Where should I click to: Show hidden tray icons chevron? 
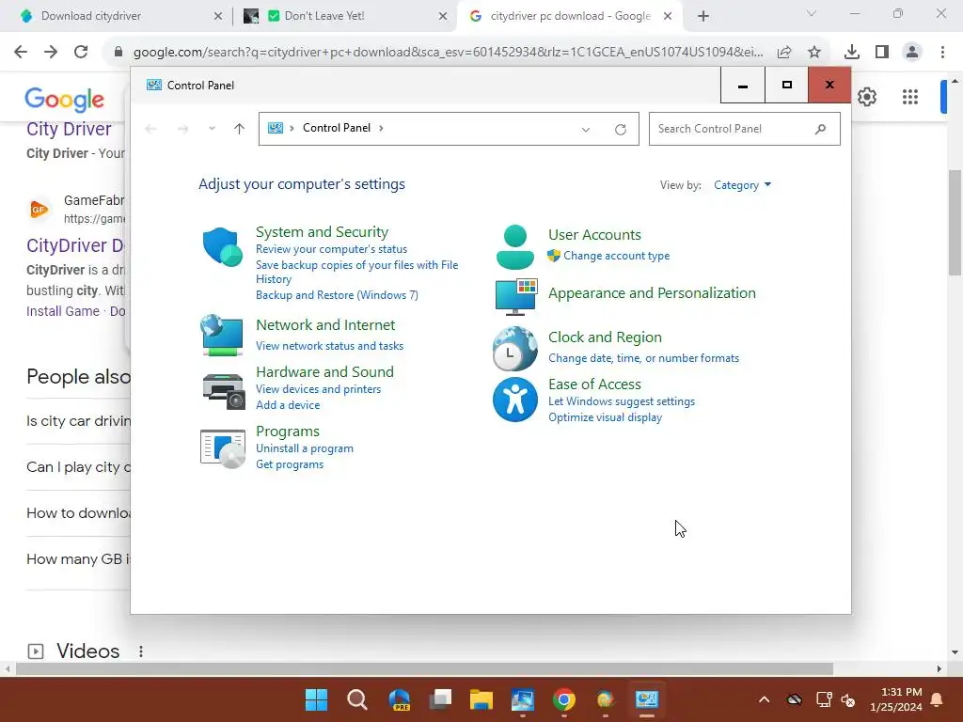[x=764, y=699]
